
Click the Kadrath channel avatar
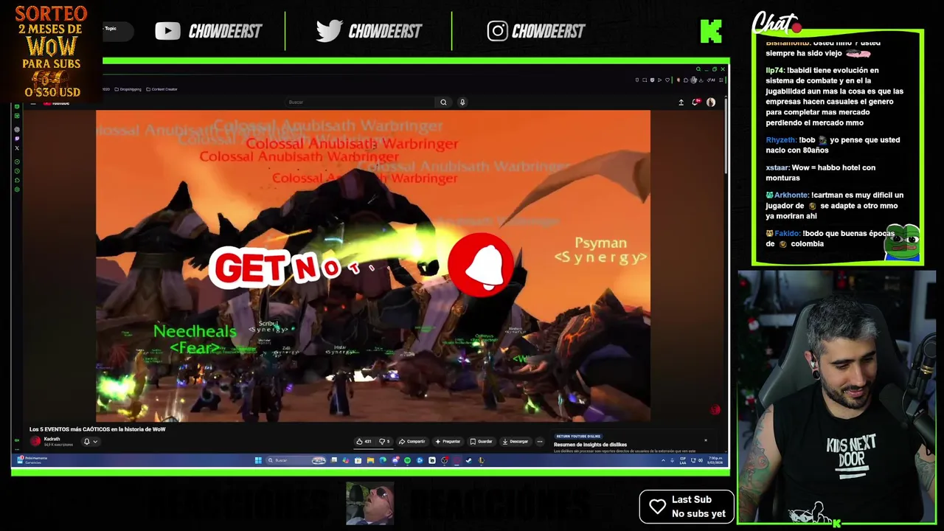tap(35, 441)
